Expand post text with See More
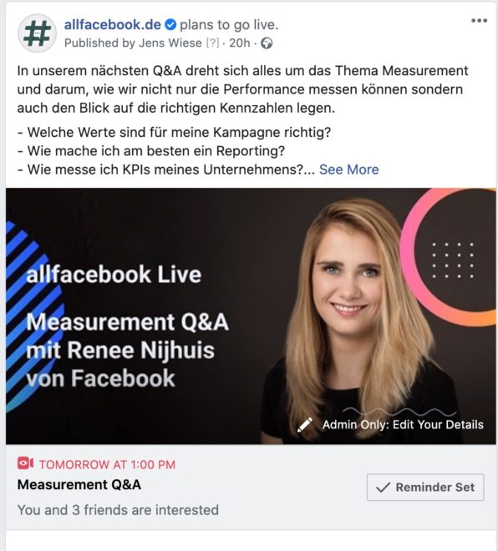The width and height of the screenshot is (498, 551). coord(349,169)
